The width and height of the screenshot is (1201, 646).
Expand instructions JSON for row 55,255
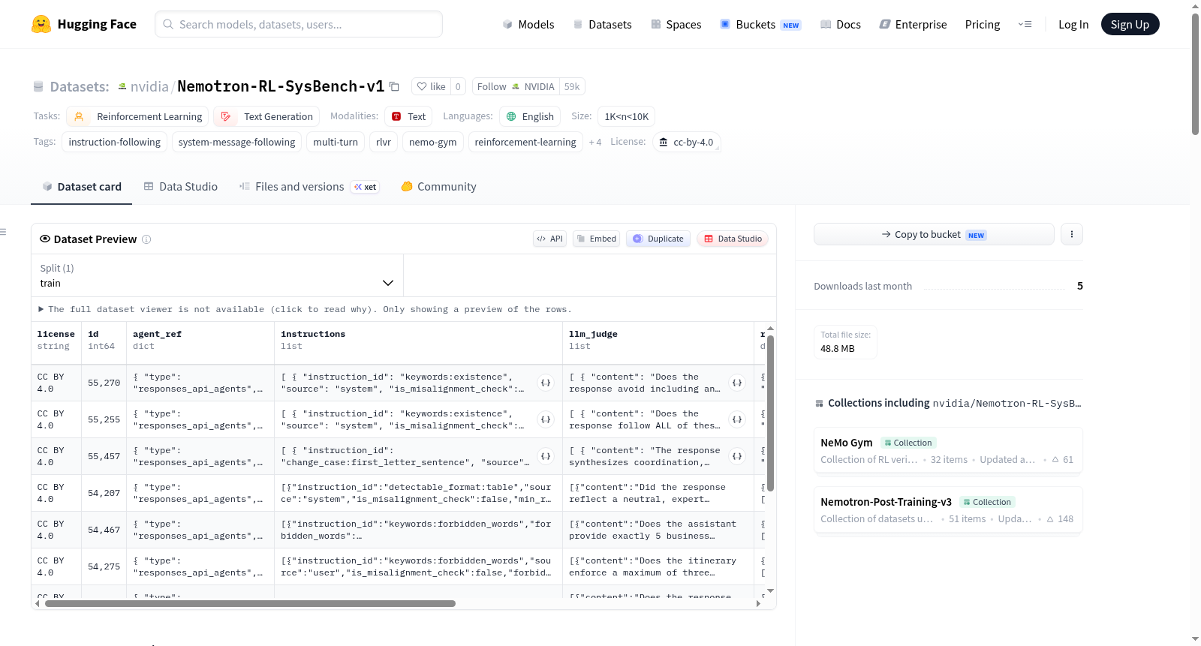coord(546,419)
